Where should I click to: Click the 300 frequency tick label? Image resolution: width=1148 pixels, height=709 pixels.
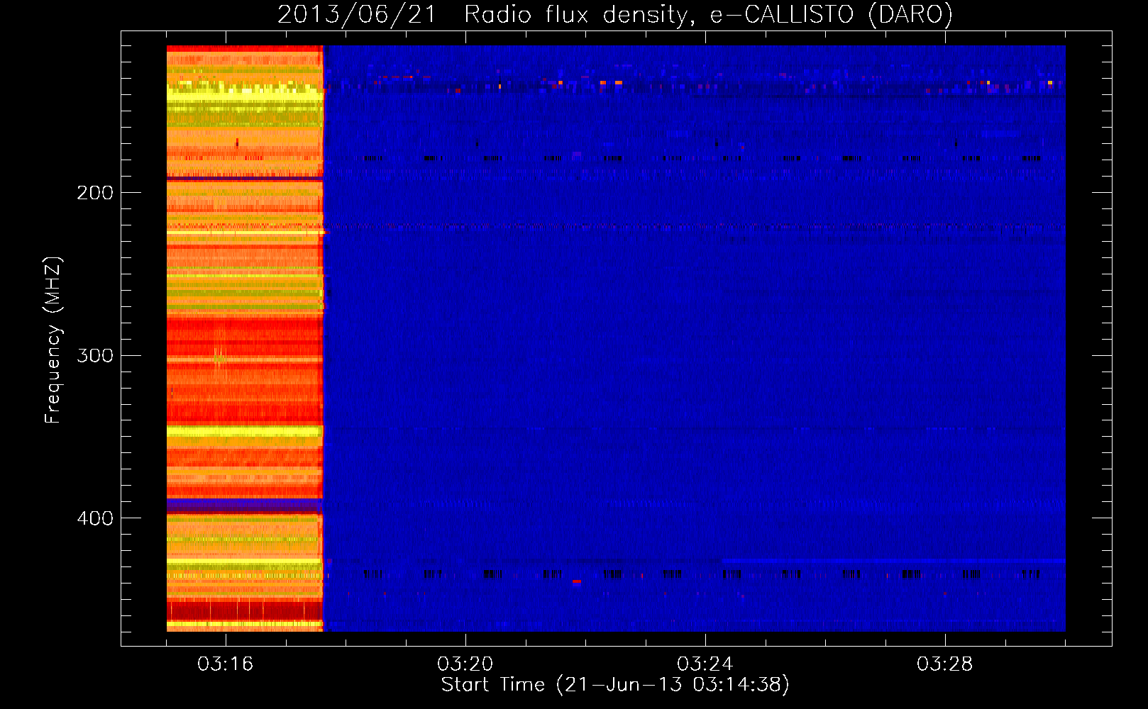[95, 355]
